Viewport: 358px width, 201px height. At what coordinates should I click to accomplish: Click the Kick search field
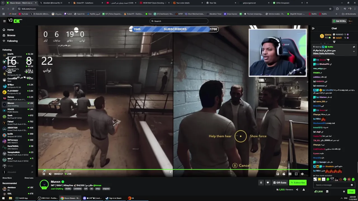(x=179, y=21)
